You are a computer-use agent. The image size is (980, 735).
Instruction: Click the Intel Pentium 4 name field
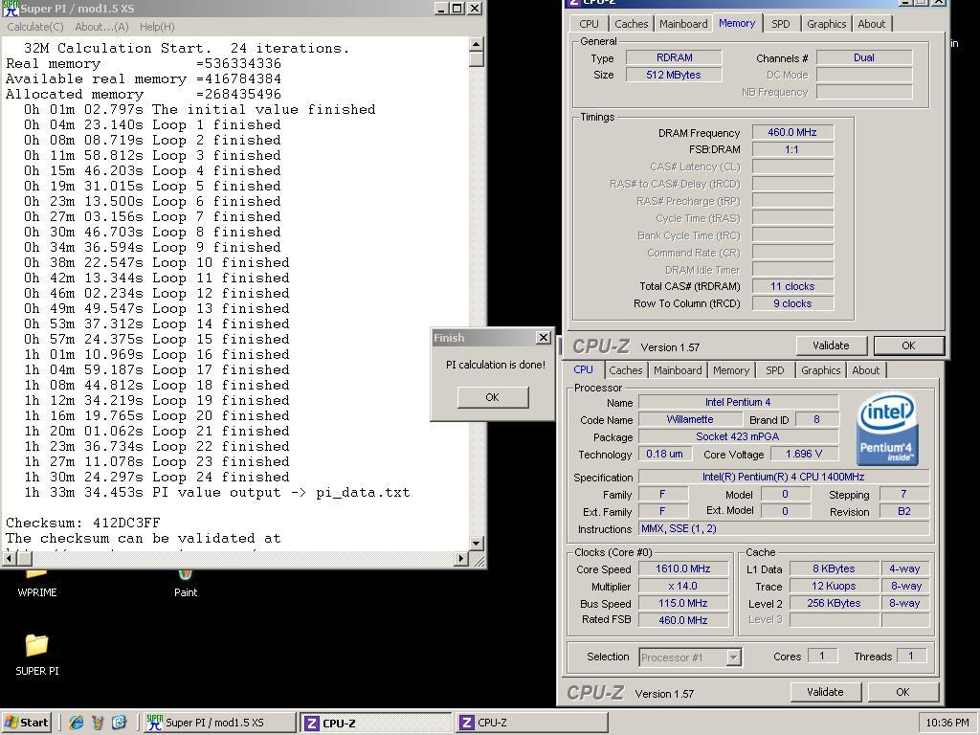738,402
